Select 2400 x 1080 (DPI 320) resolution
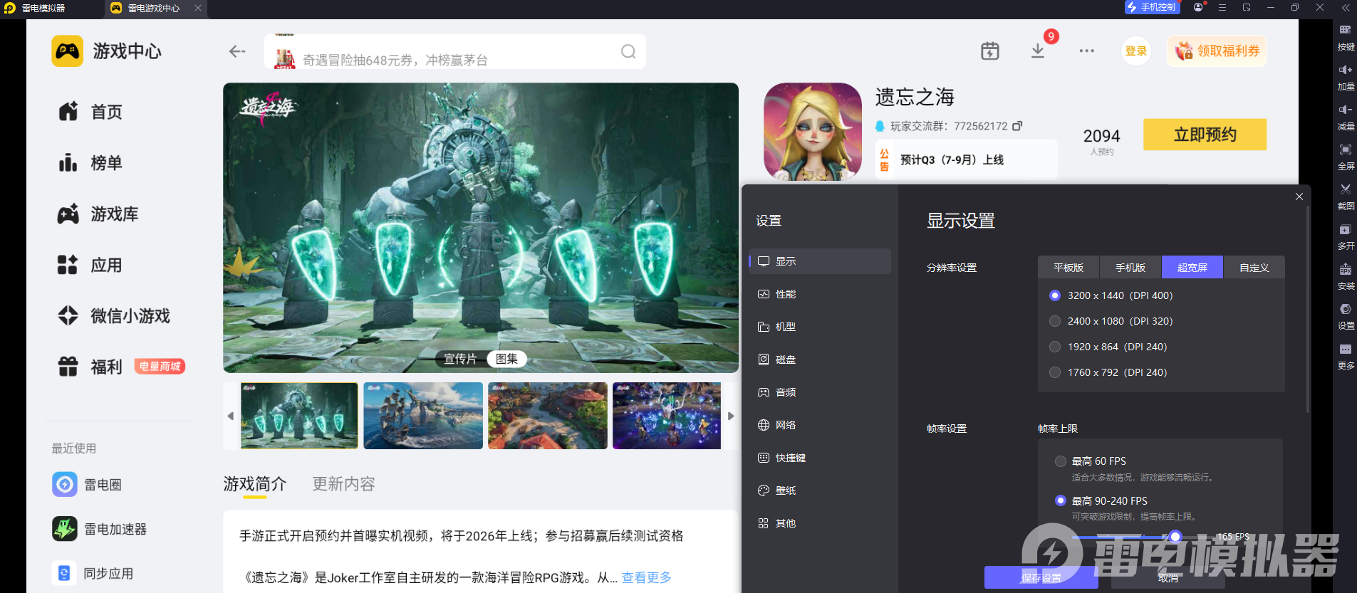The height and width of the screenshot is (593, 1357). click(x=1055, y=321)
